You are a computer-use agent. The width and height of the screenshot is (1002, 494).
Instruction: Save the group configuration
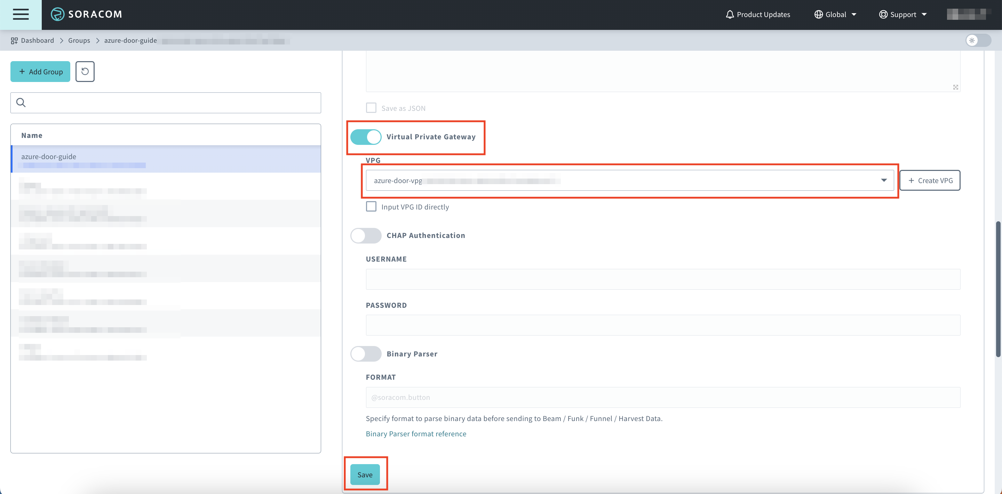click(x=365, y=474)
